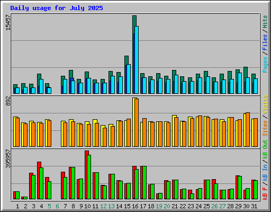The height and width of the screenshot is (212, 271).
Task: Click day 8 on the x-axis
Action: point(73,206)
